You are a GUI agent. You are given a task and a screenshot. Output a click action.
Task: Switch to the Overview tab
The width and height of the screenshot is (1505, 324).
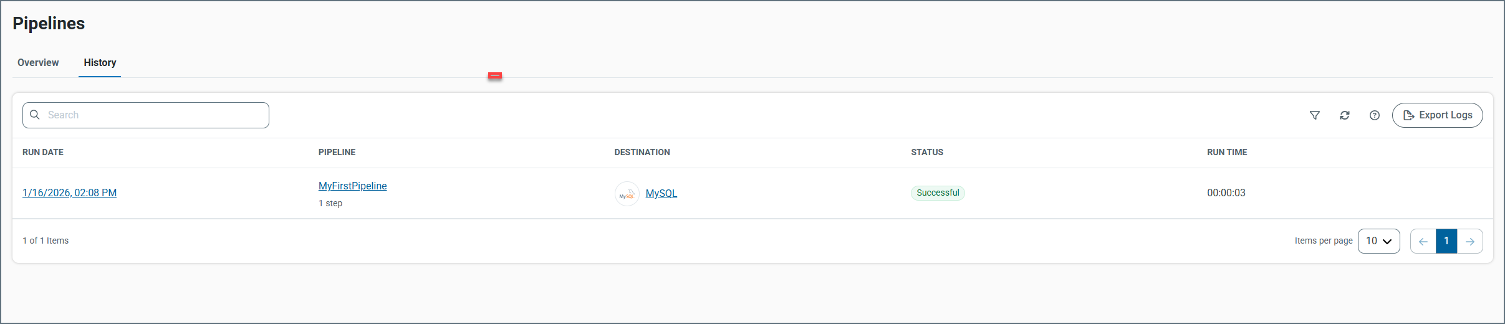38,62
